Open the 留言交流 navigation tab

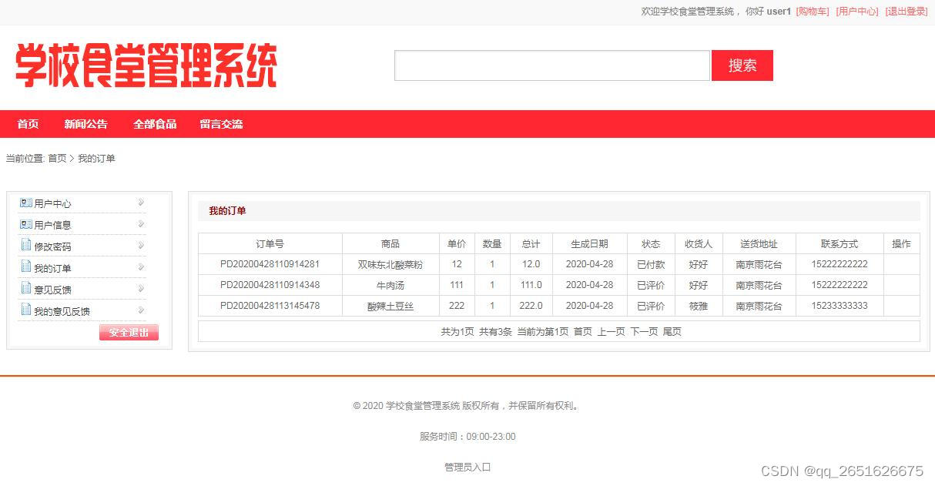(221, 124)
